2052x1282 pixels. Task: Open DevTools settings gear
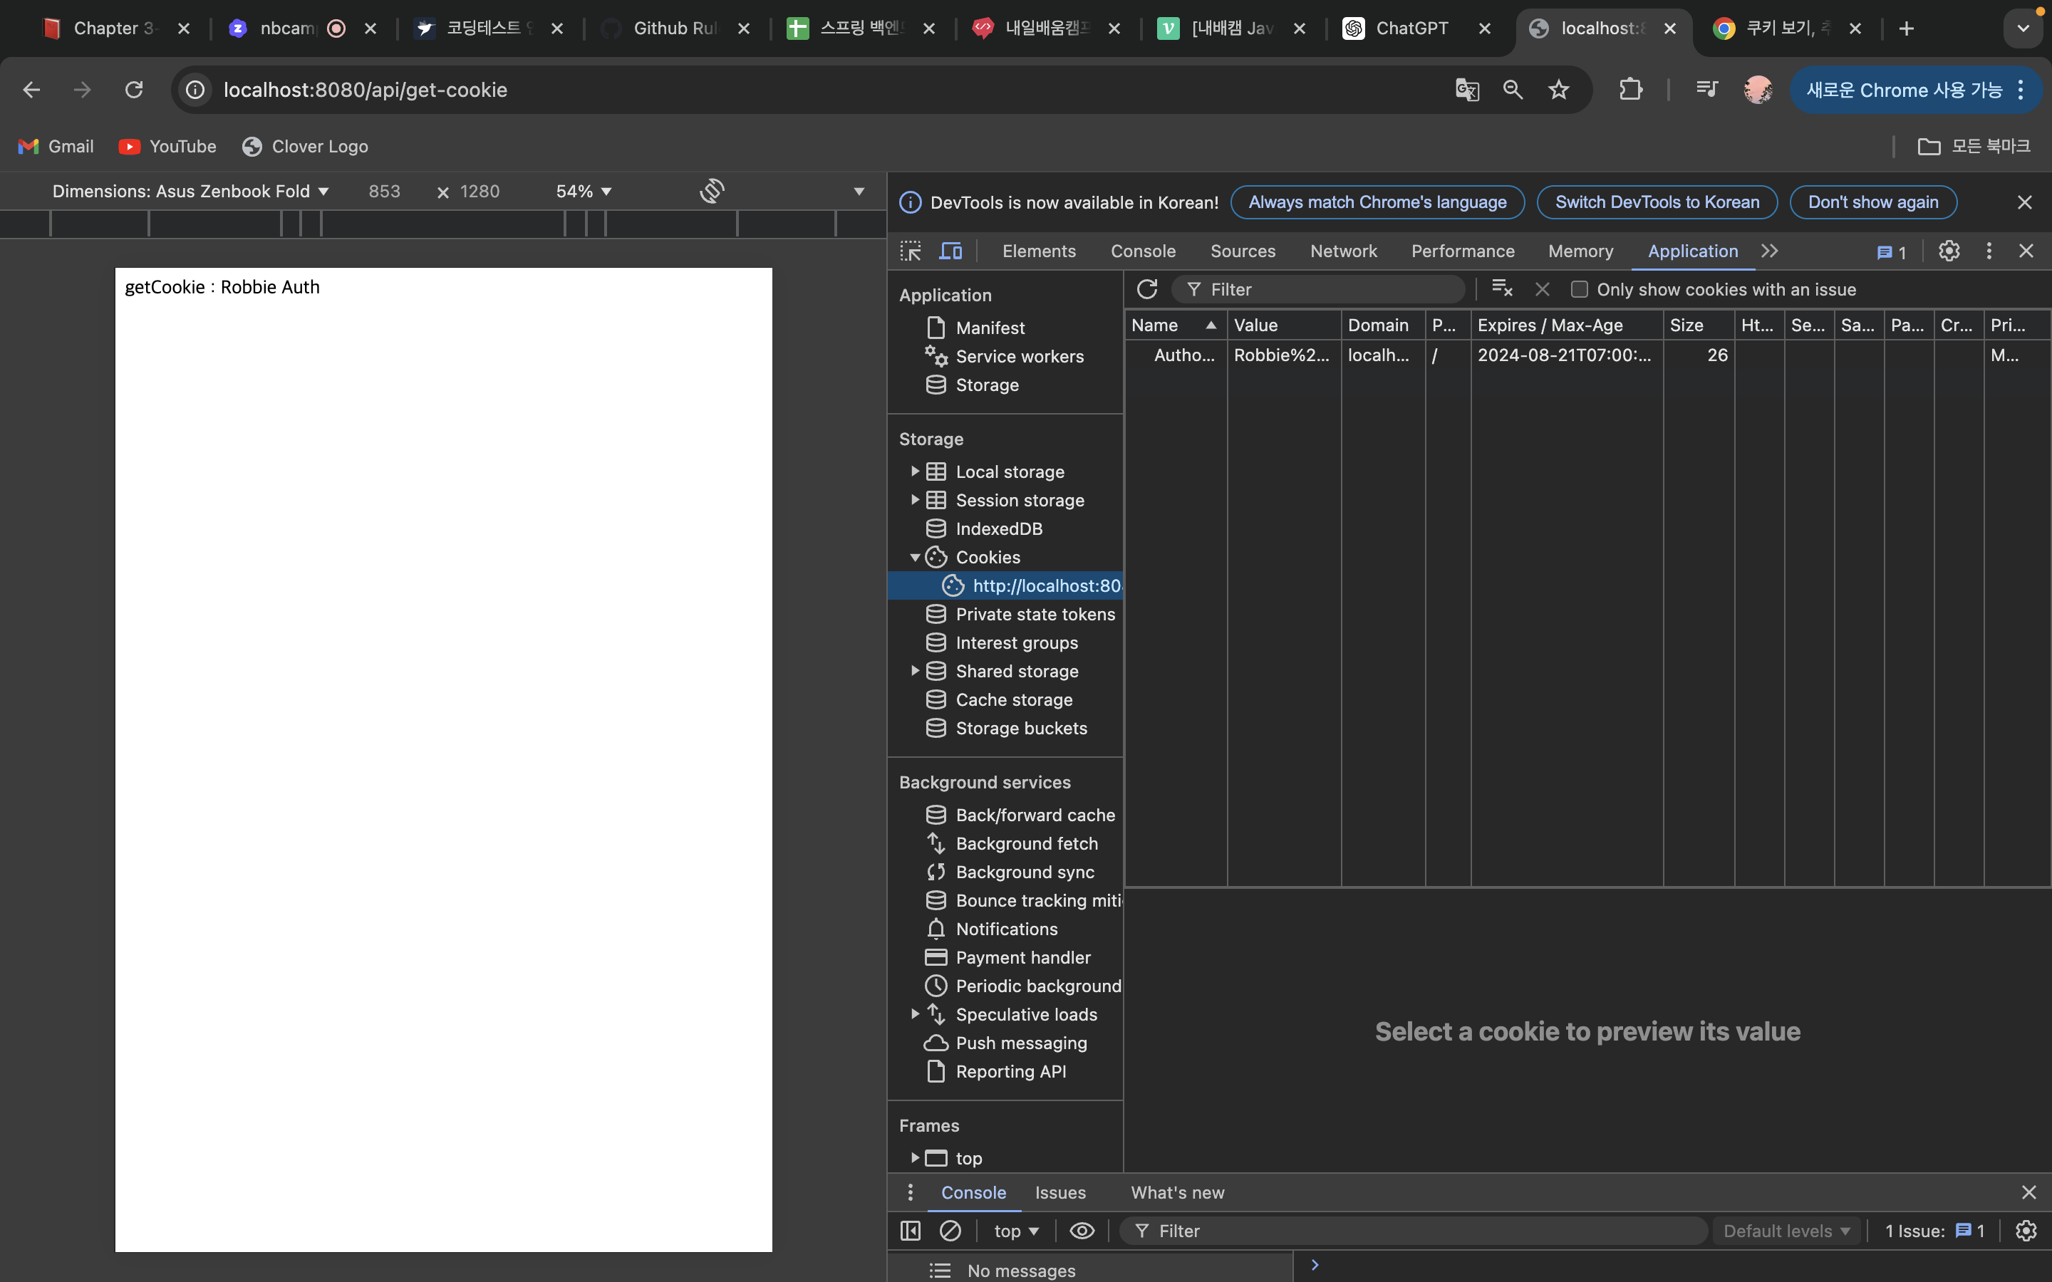pyautogui.click(x=1949, y=251)
